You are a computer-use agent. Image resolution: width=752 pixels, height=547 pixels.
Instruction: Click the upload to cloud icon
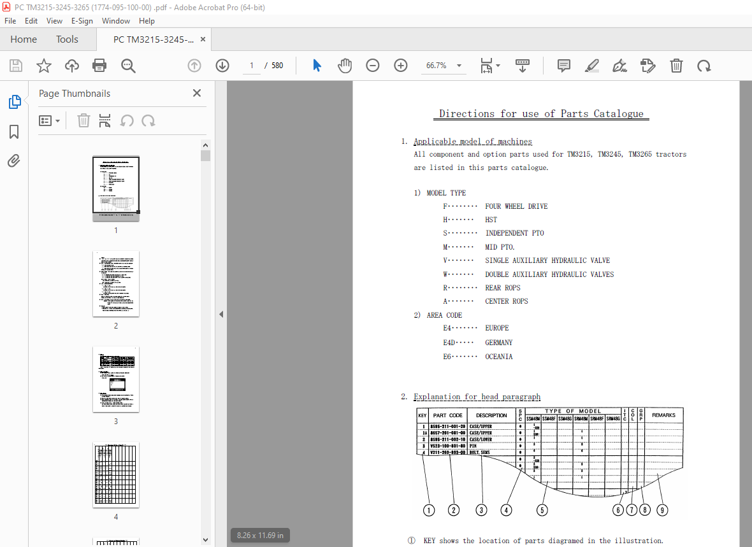(x=72, y=66)
